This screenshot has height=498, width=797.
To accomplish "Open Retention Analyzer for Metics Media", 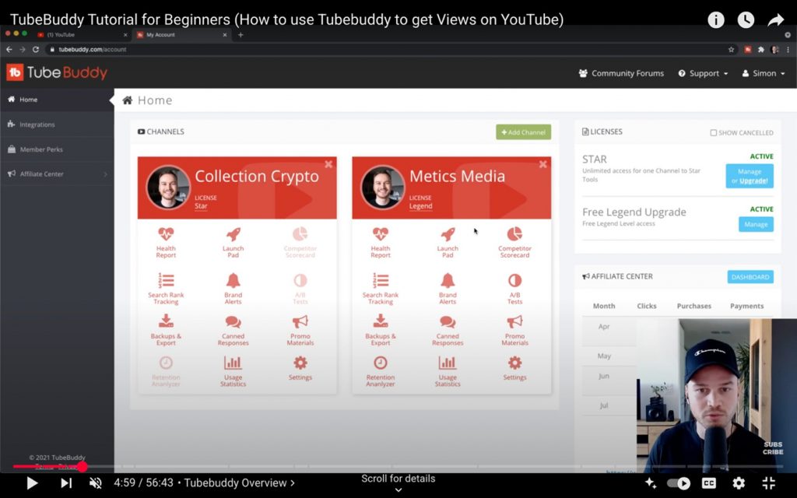I will point(381,370).
